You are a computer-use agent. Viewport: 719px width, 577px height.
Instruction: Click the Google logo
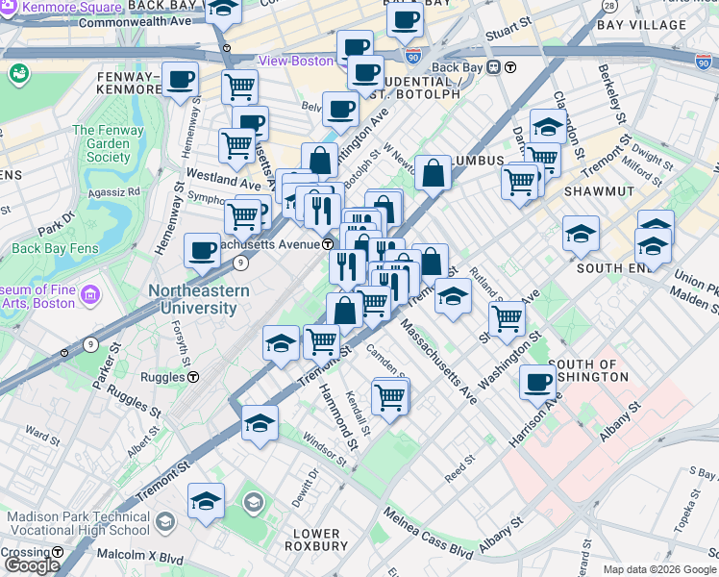pyautogui.click(x=33, y=565)
